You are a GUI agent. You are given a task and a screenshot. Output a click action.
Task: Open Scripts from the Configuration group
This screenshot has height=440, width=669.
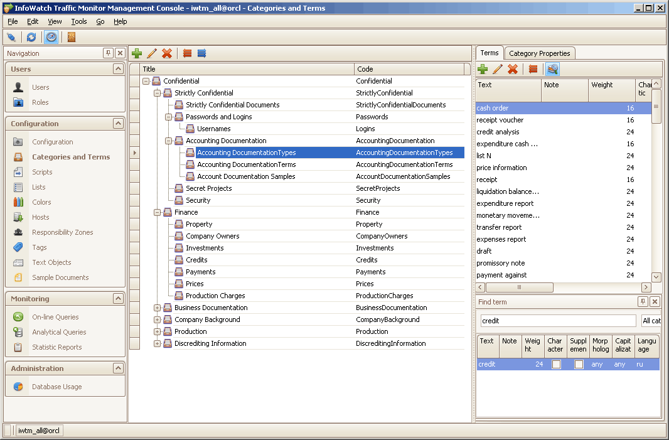(x=42, y=172)
